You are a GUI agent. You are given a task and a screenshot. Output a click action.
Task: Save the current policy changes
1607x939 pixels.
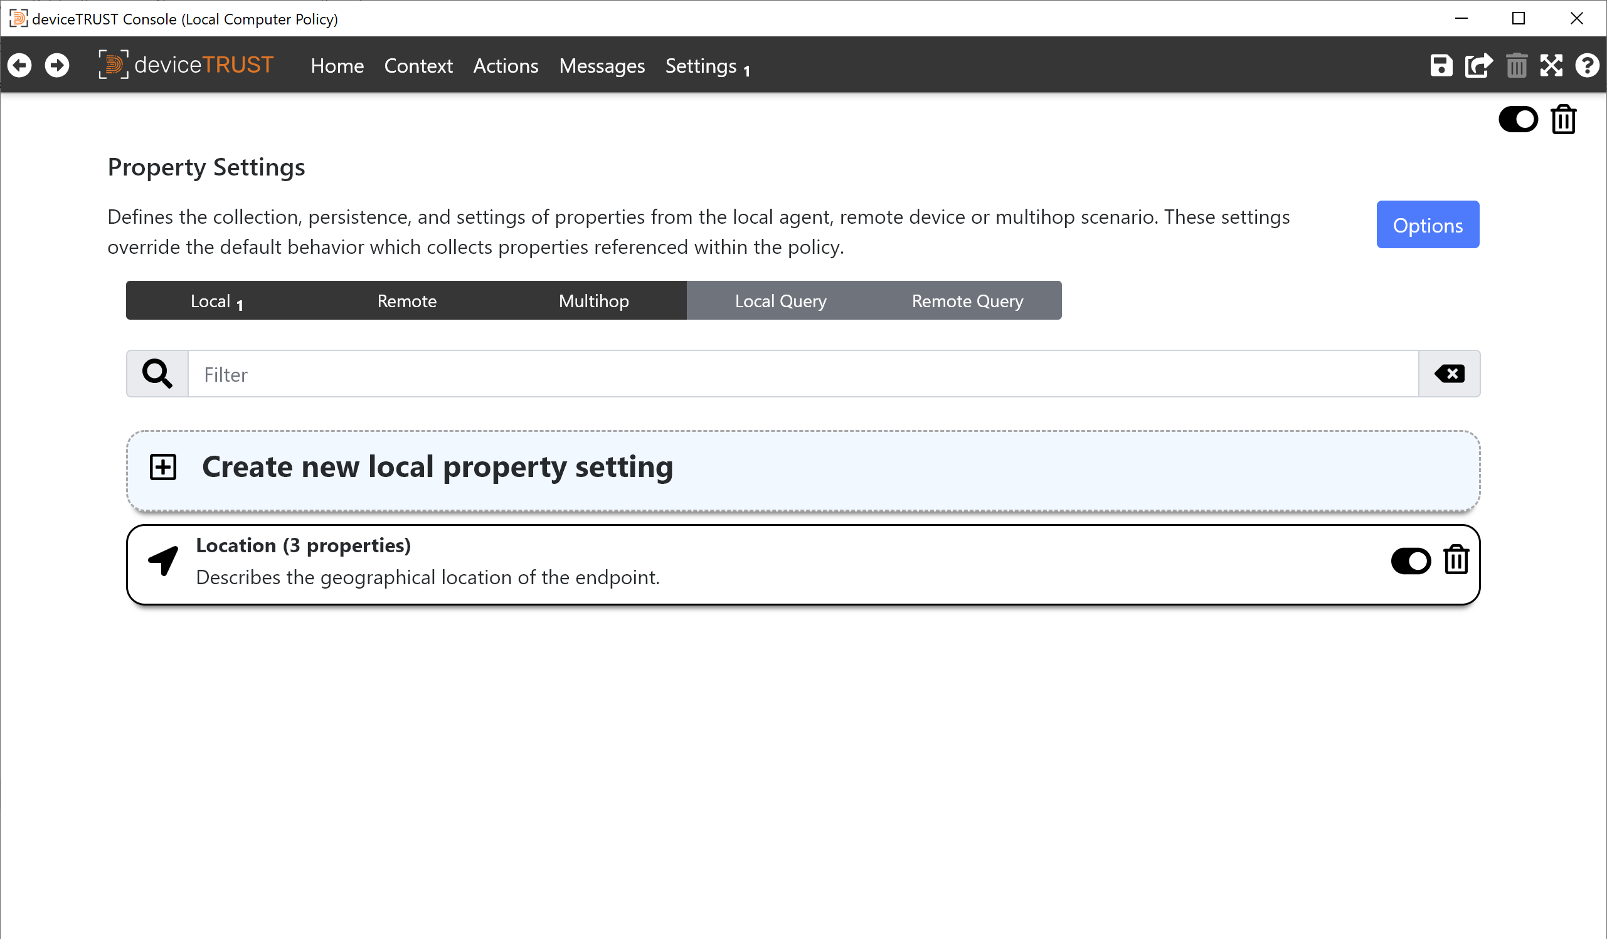click(x=1441, y=65)
